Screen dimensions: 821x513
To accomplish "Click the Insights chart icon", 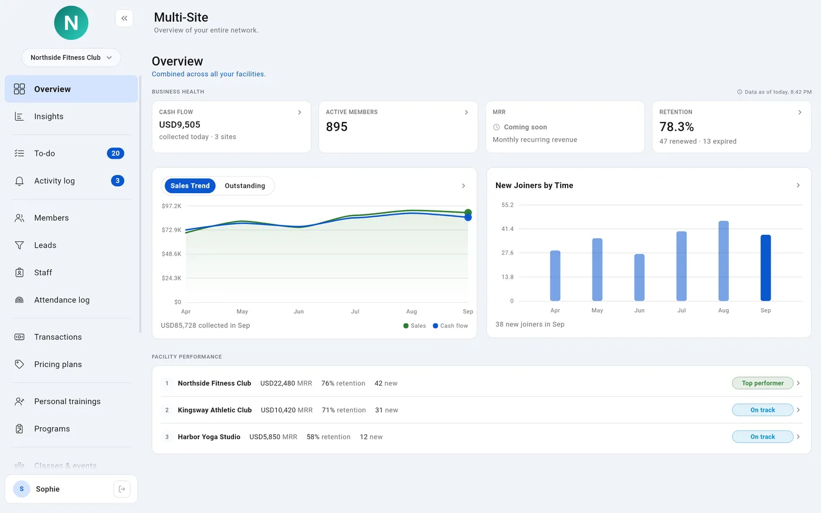I will click(19, 117).
